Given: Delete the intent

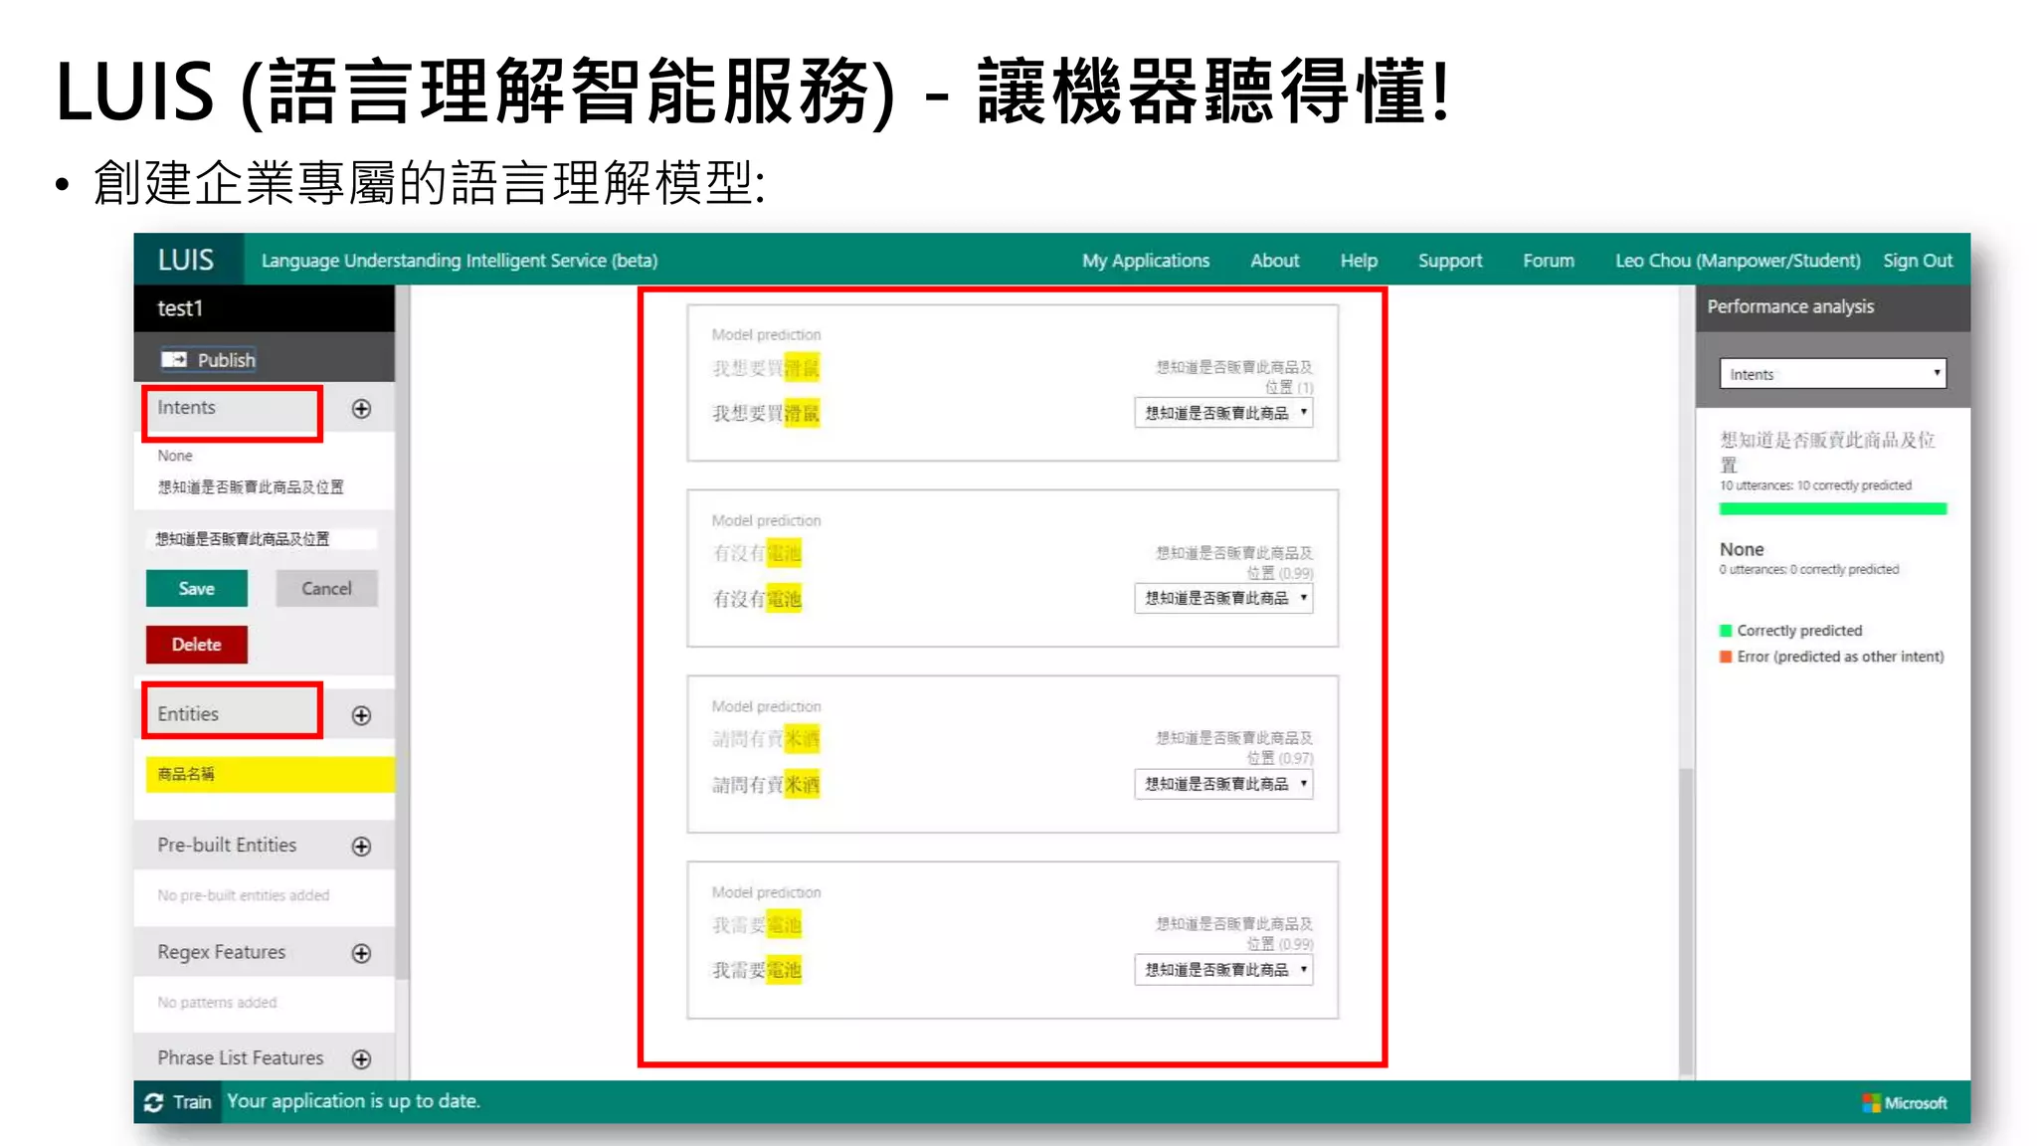Looking at the screenshot, I should pos(196,645).
